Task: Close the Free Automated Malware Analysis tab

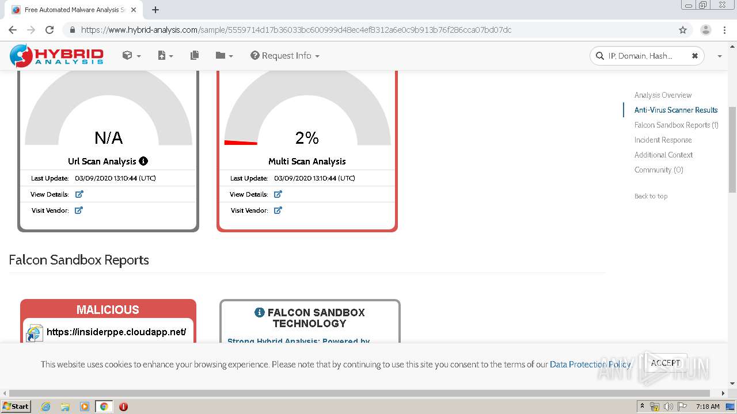Action: [134, 10]
